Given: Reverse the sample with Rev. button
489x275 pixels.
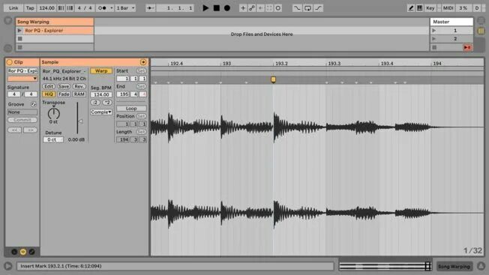Looking at the screenshot, I should click(x=79, y=86).
